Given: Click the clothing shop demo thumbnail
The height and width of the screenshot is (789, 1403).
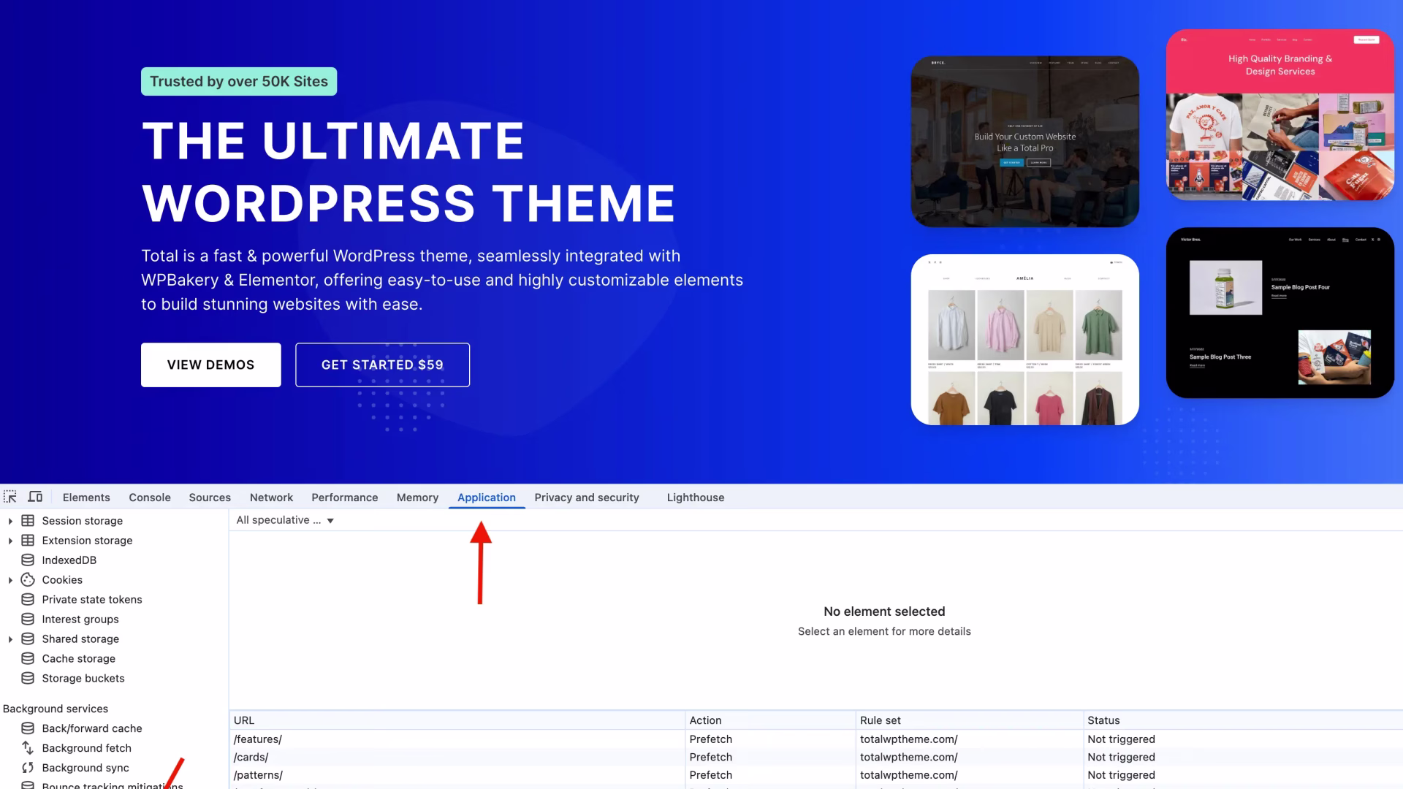Looking at the screenshot, I should [1024, 340].
